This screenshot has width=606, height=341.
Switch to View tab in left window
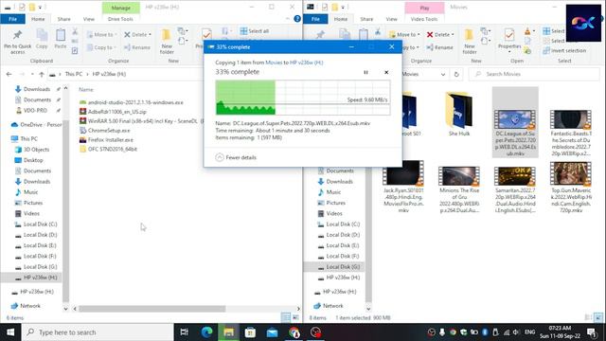pos(88,19)
